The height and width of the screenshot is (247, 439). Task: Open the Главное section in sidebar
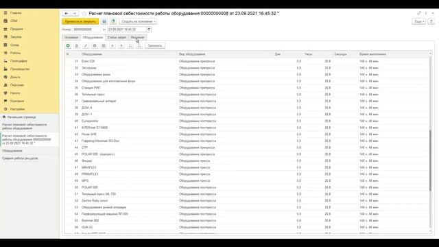point(16,13)
